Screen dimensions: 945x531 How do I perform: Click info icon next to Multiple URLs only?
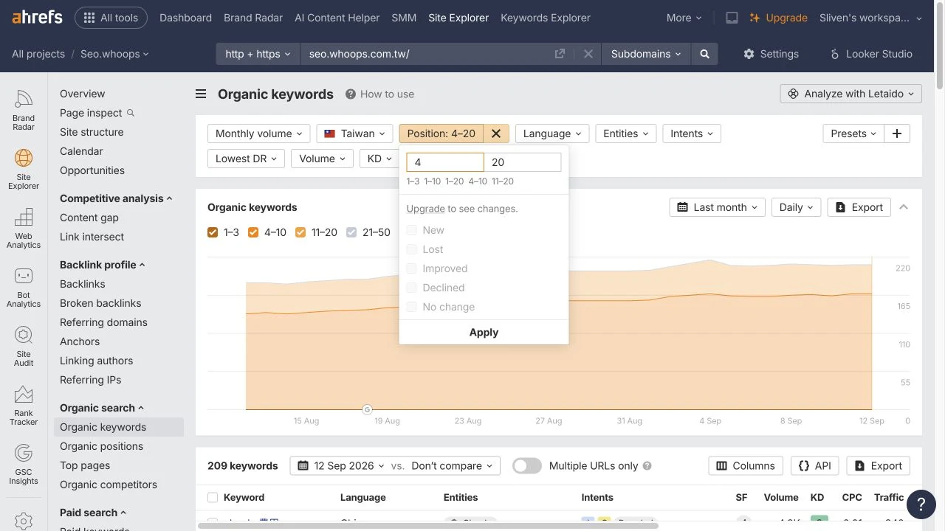647,466
